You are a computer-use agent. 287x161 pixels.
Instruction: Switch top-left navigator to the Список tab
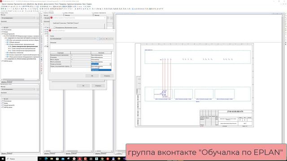10,82
